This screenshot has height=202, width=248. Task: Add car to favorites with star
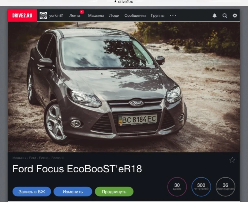pyautogui.click(x=232, y=160)
